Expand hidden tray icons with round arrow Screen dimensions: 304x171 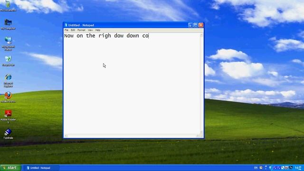[270, 168]
